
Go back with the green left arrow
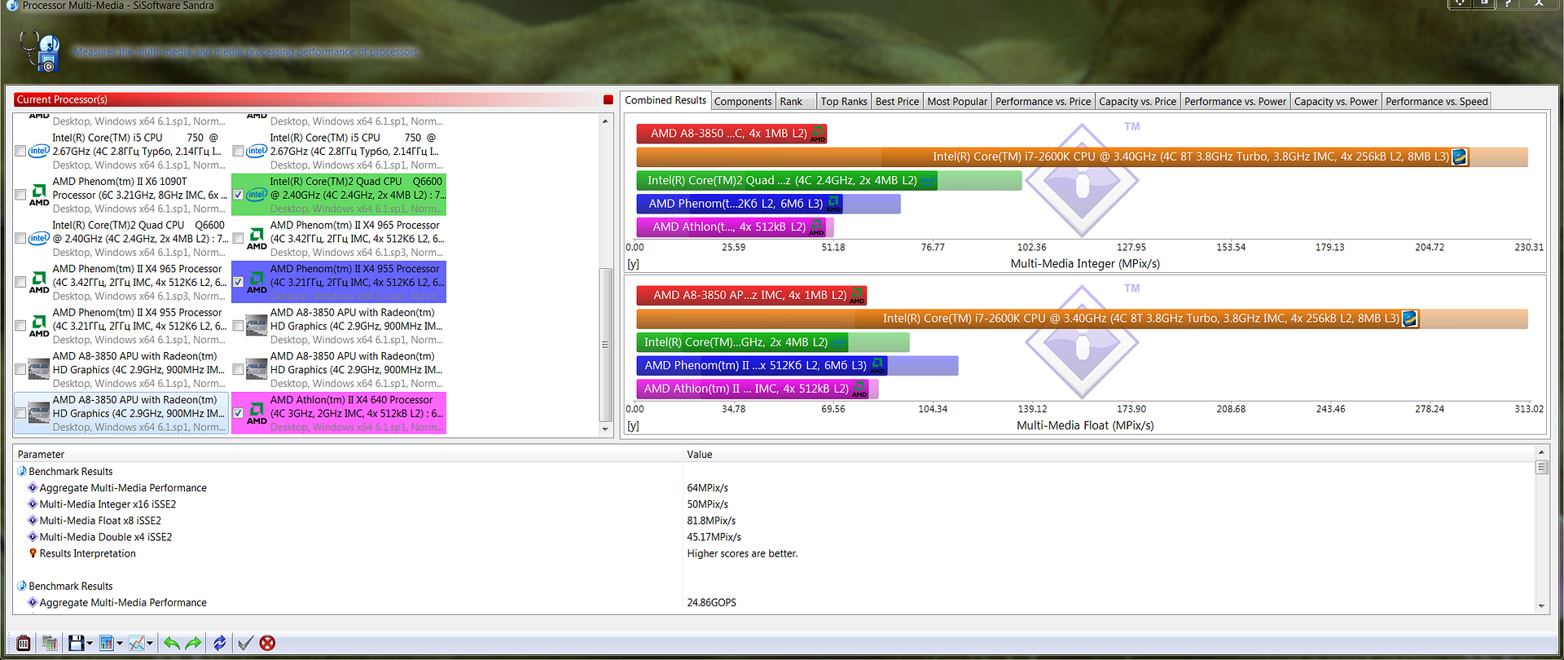click(171, 643)
